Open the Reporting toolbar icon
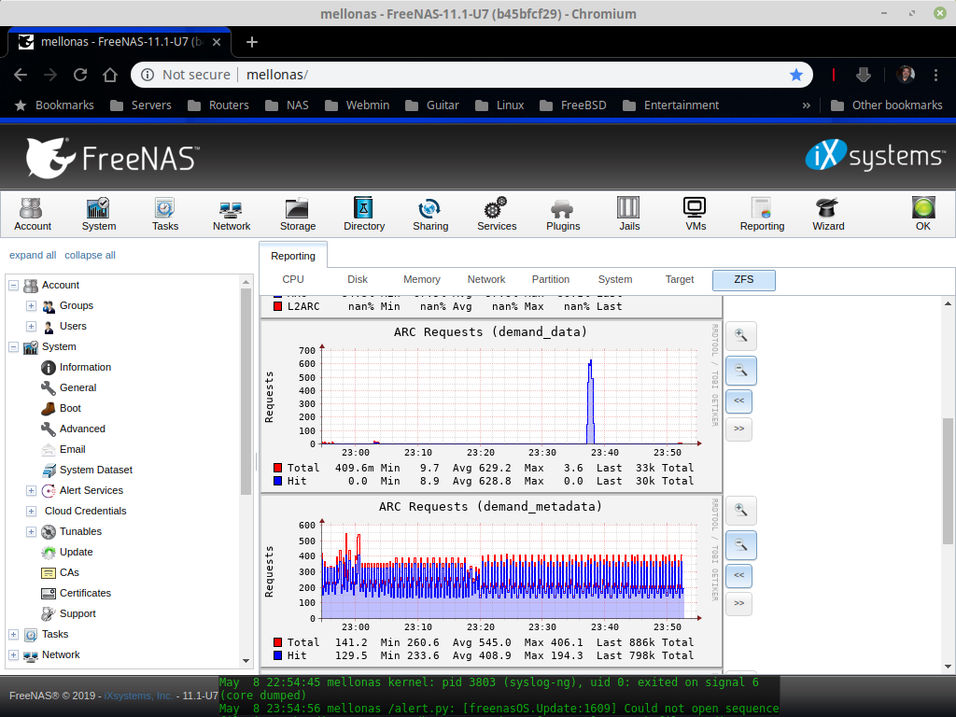956x717 pixels. tap(762, 214)
